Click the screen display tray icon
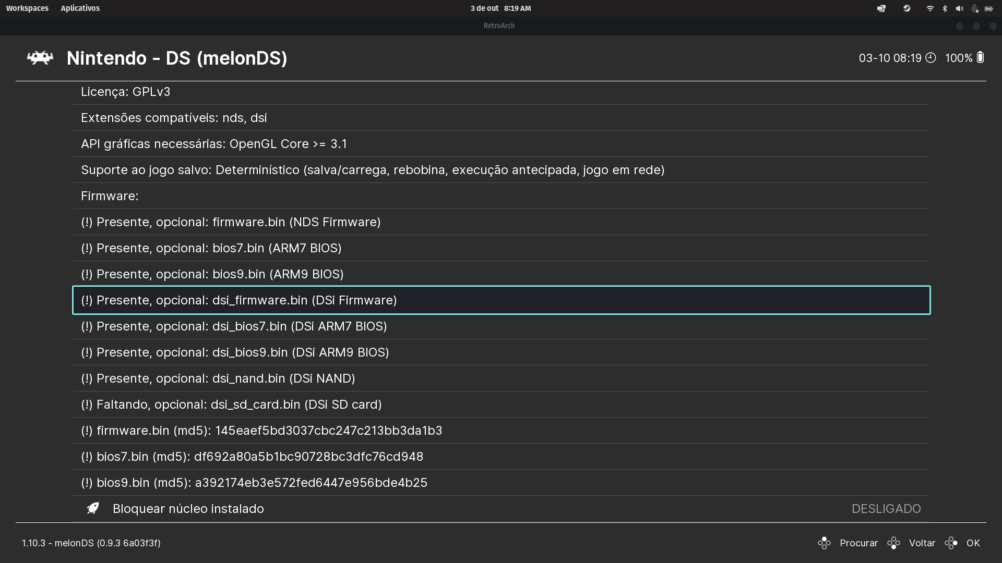Viewport: 1002px width, 563px height. point(881,8)
